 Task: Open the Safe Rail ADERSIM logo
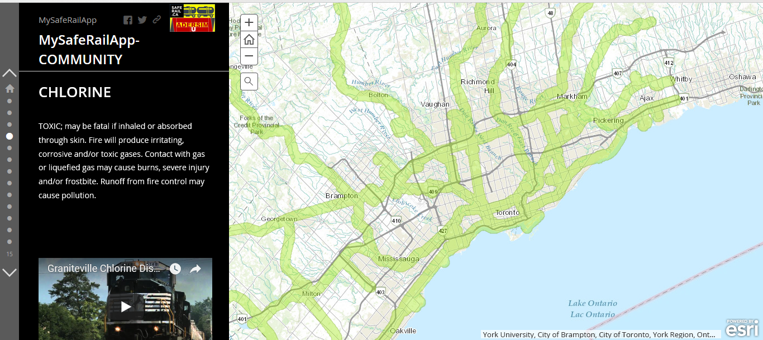pyautogui.click(x=192, y=18)
